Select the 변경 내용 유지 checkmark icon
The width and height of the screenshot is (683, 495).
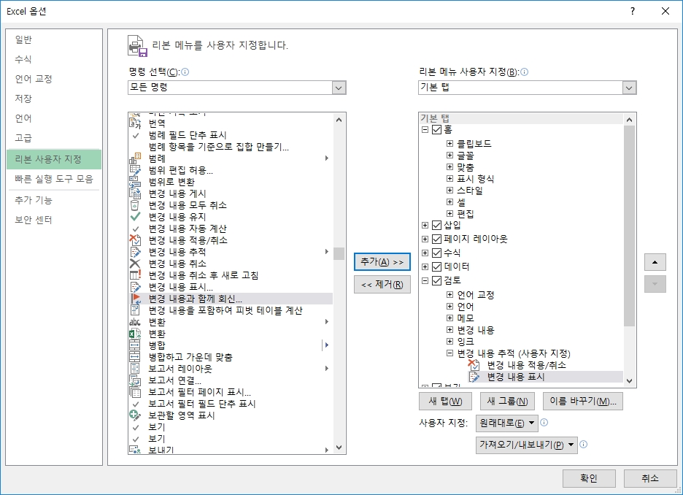click(135, 217)
